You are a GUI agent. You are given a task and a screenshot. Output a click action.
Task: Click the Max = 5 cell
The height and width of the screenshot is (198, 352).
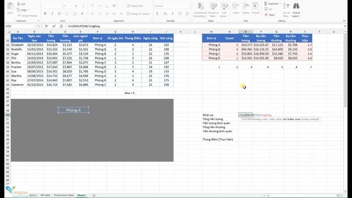130,93
